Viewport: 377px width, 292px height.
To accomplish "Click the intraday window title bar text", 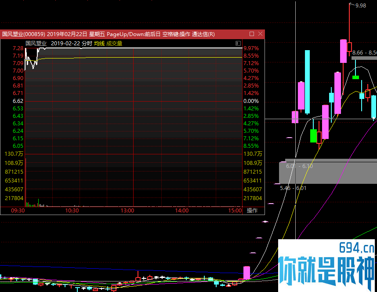I will pos(109,34).
